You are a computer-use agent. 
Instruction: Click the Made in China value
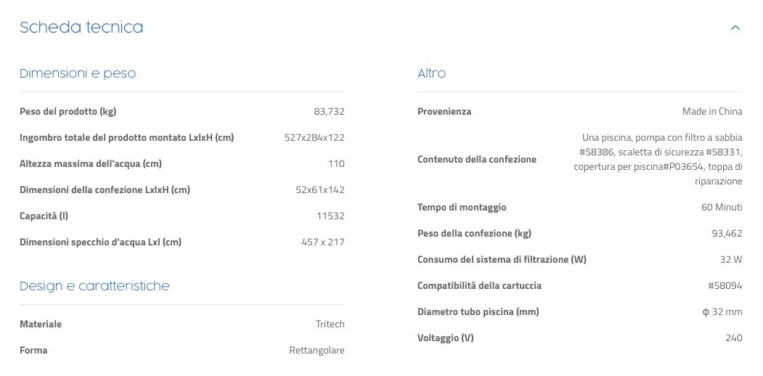[x=712, y=111]
